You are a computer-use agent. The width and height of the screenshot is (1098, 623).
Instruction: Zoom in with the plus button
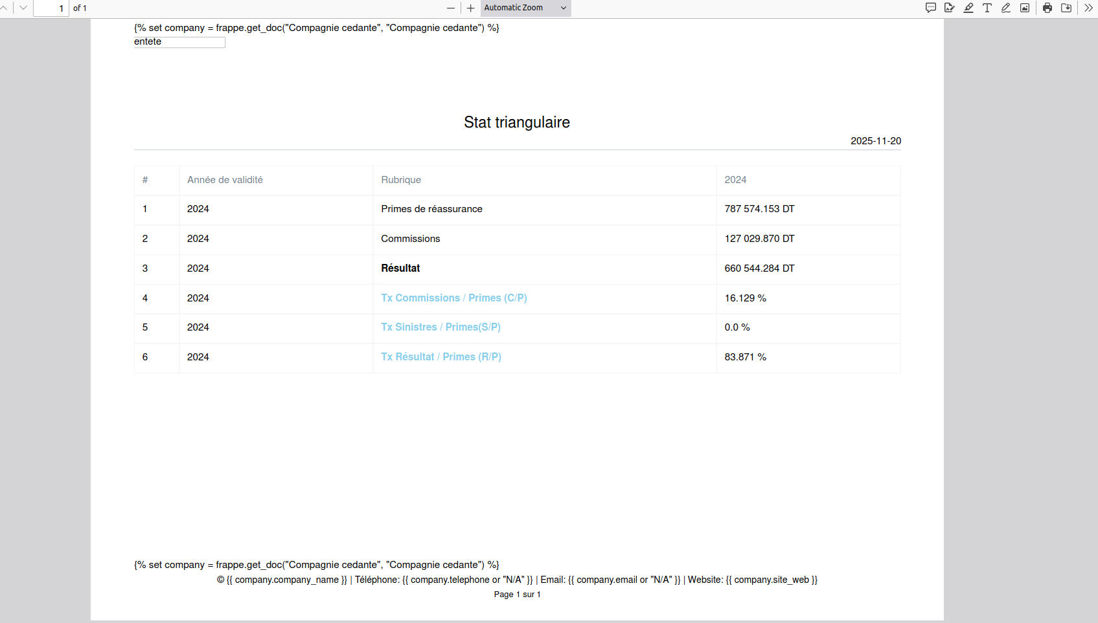click(471, 8)
